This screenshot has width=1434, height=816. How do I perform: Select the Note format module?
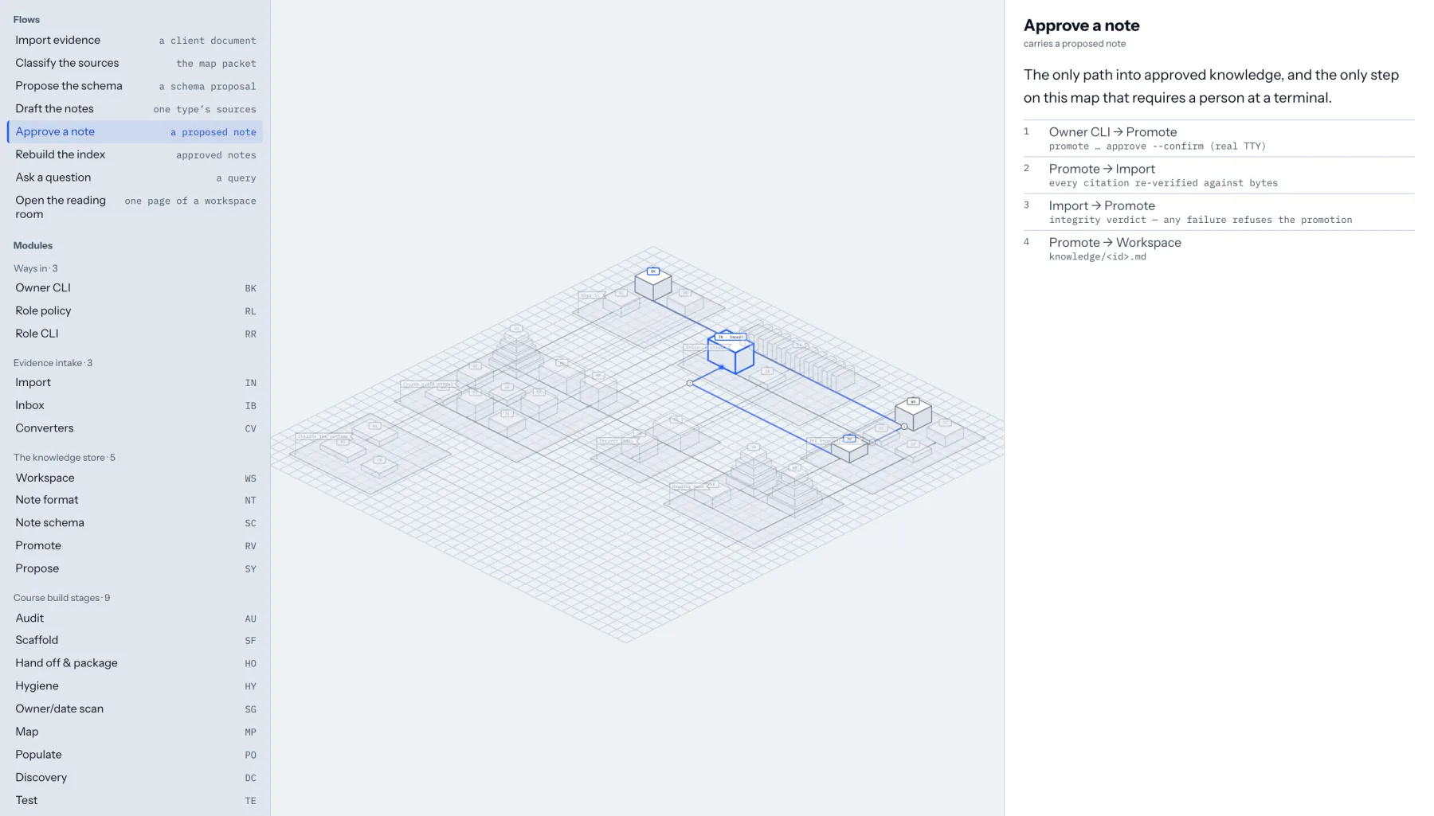135,500
